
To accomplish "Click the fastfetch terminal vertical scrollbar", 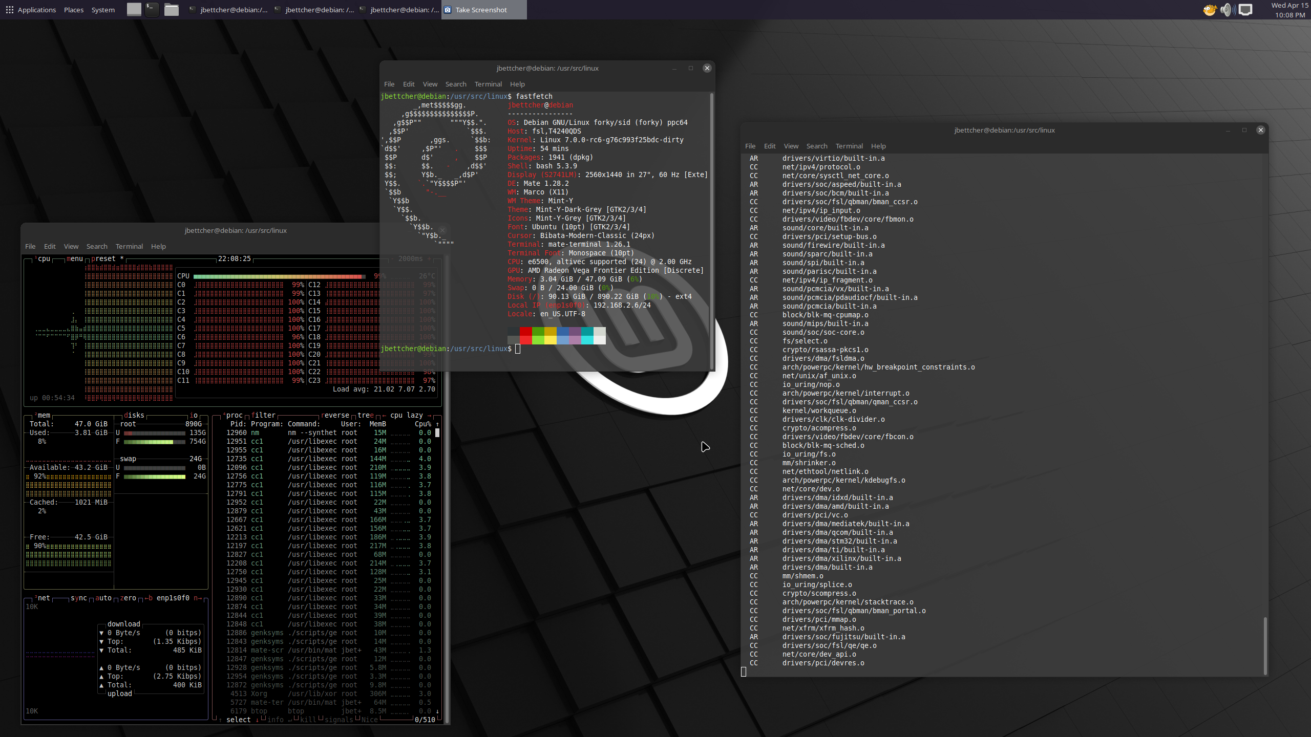I will coord(712,230).
